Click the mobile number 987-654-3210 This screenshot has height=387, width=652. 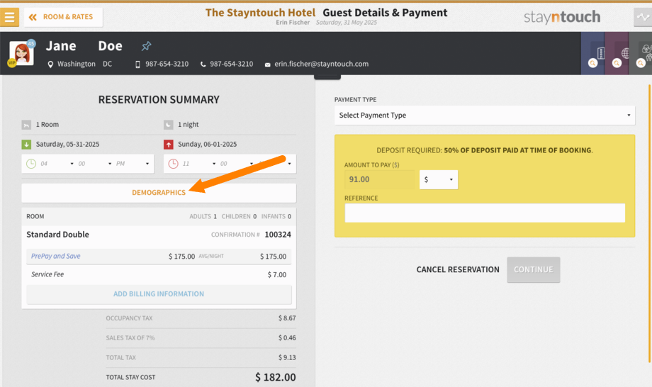(x=167, y=64)
